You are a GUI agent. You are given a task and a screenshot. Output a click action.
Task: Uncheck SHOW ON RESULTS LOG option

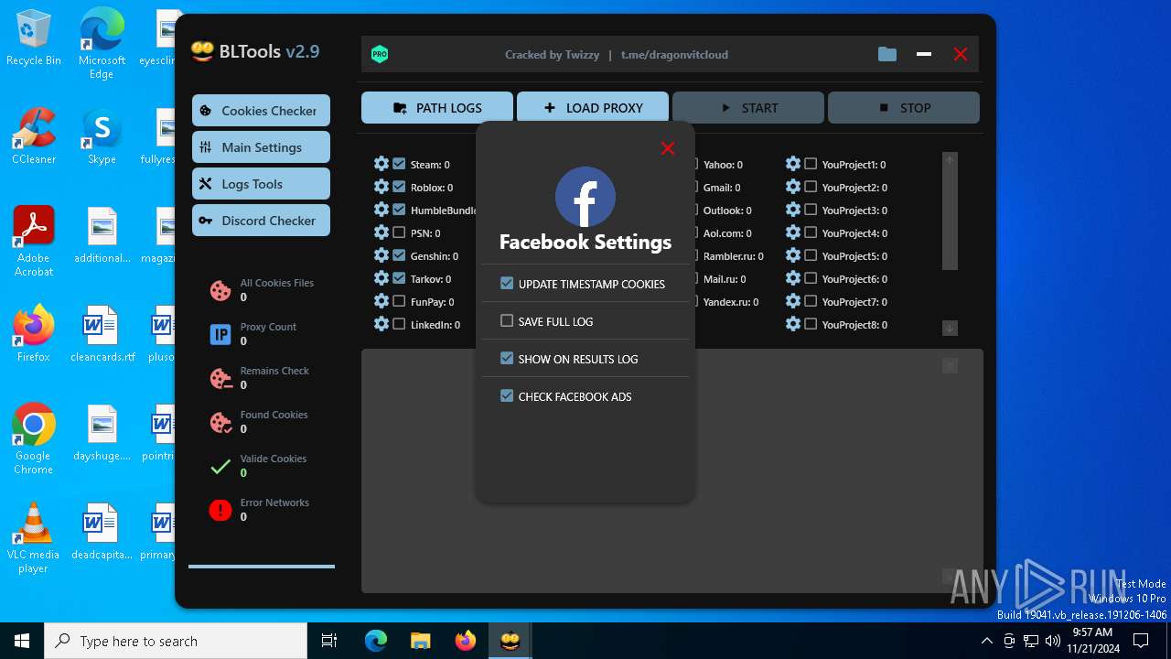click(507, 359)
